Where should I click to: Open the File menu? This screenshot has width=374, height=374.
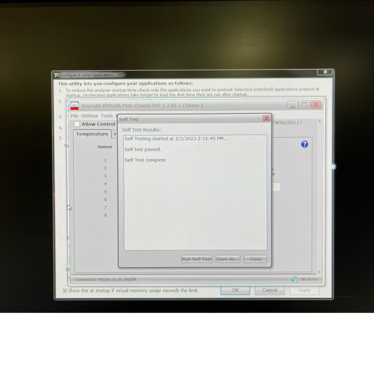click(74, 116)
